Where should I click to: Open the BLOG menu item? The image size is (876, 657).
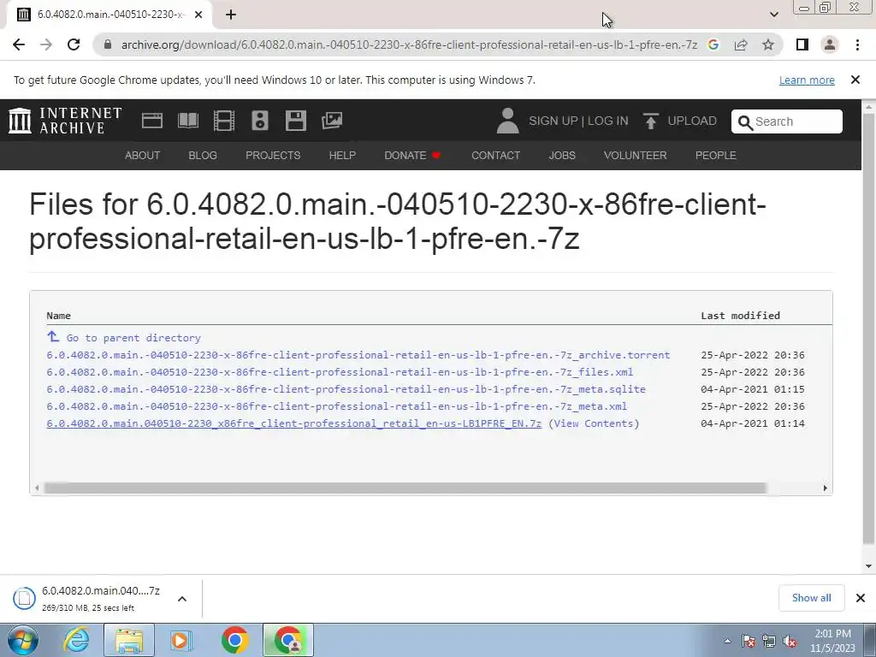tap(203, 156)
